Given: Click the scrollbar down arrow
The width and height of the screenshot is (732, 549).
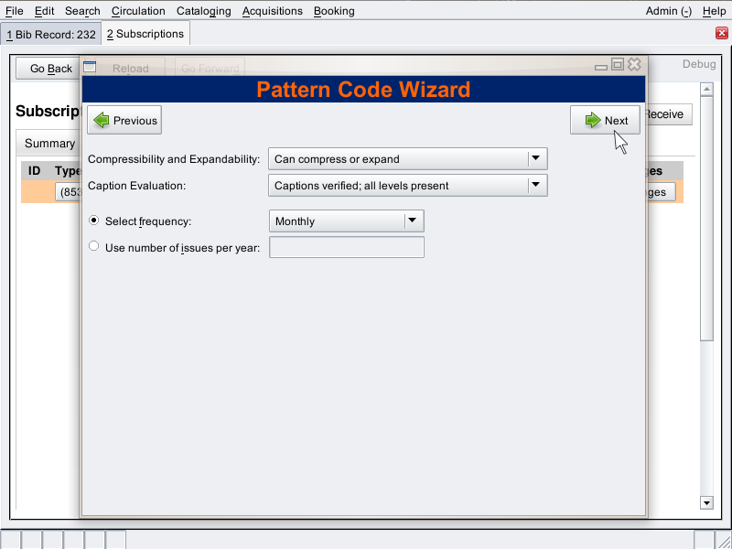Looking at the screenshot, I should tap(706, 502).
